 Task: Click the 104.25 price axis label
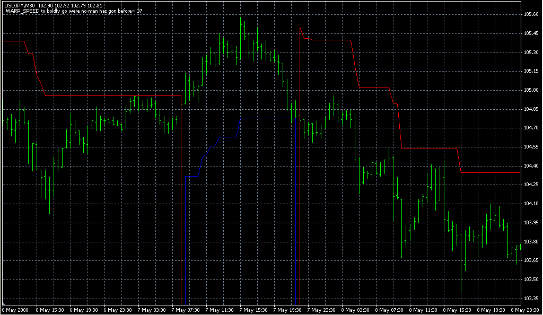point(531,185)
